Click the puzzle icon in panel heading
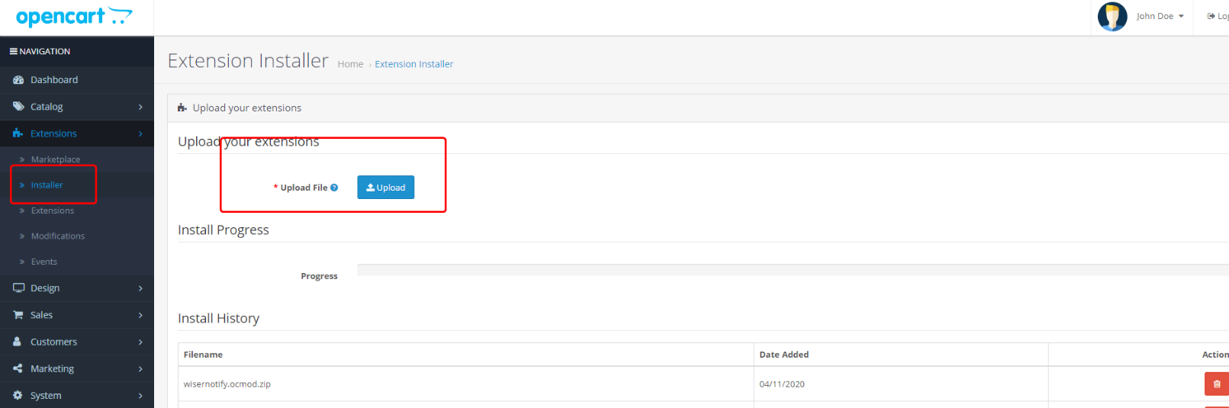The width and height of the screenshot is (1229, 408). click(x=182, y=108)
